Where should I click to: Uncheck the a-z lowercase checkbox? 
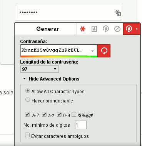(x=44, y=114)
